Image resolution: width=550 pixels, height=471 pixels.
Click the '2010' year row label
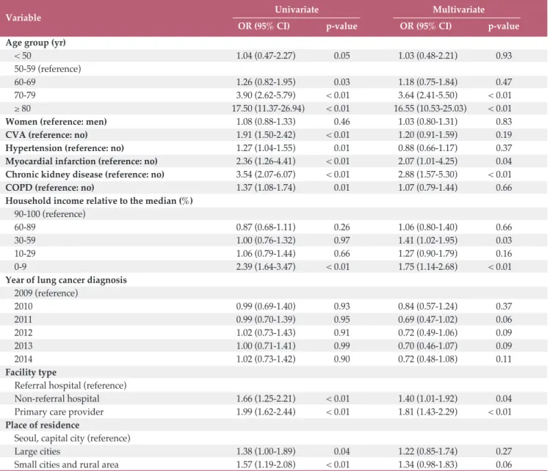(x=23, y=307)
